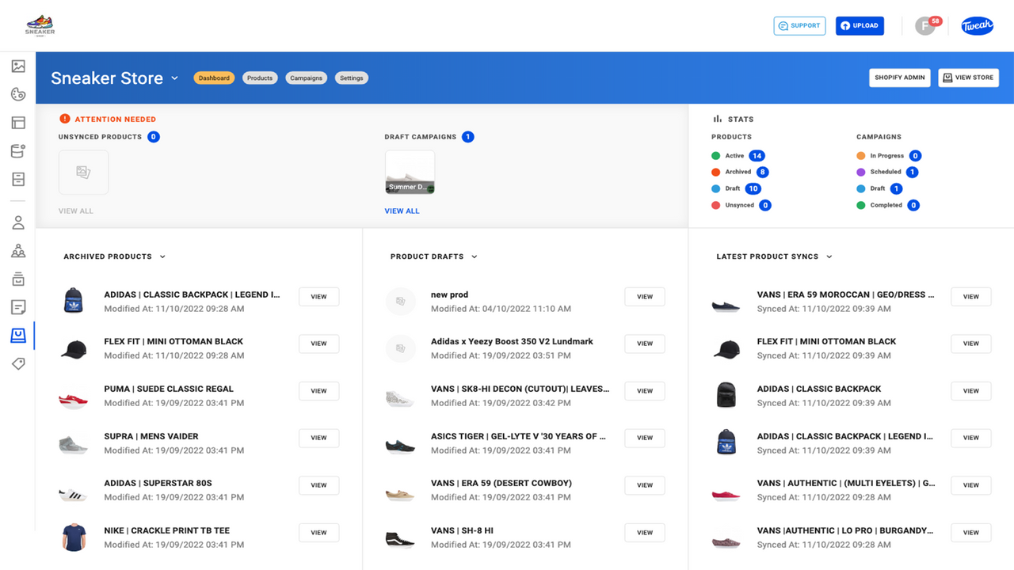Screen dimensions: 1014x570
Task: View synced Vans Authentic Multi Eyelets product
Action: [971, 485]
